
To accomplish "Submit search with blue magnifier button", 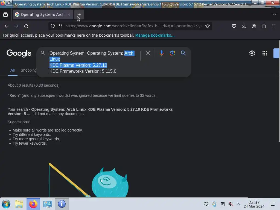I will tap(183, 53).
